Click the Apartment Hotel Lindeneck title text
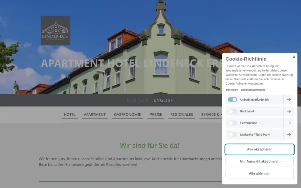This screenshot has width=301, height=188. (131, 63)
